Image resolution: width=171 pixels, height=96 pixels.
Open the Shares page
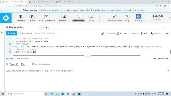(x=32, y=18)
